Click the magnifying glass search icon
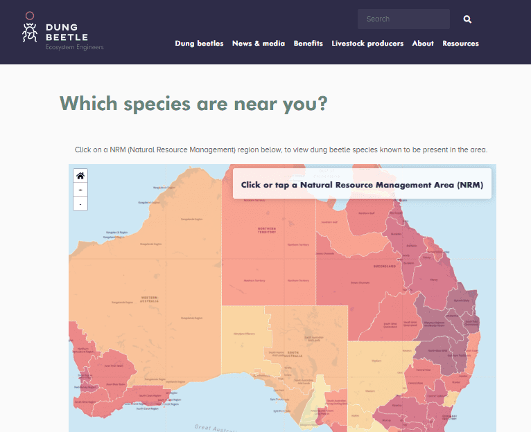The image size is (531, 432). point(467,19)
